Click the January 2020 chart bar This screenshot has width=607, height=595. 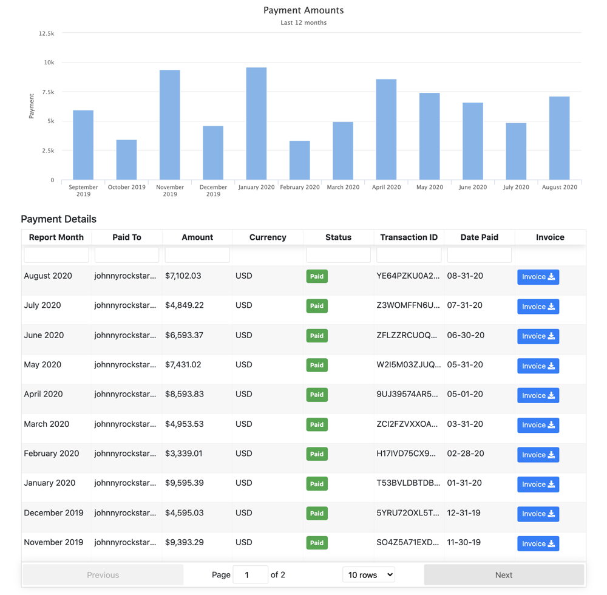[256, 124]
